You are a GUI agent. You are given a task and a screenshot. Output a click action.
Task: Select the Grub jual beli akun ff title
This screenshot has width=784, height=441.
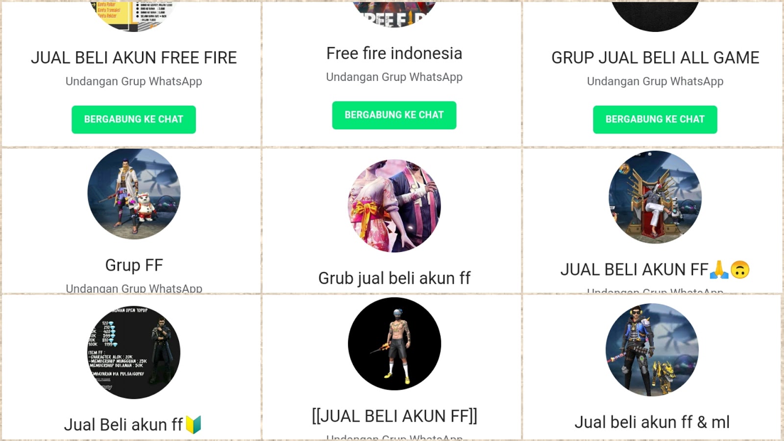pos(394,278)
